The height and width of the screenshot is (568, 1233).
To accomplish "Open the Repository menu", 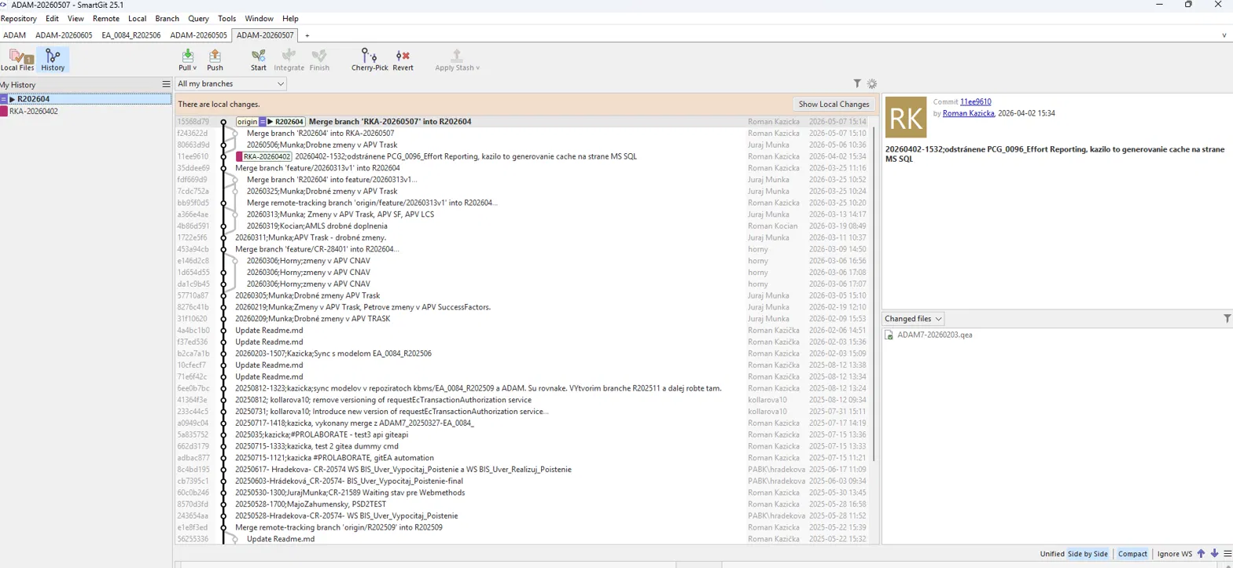I will tap(20, 18).
